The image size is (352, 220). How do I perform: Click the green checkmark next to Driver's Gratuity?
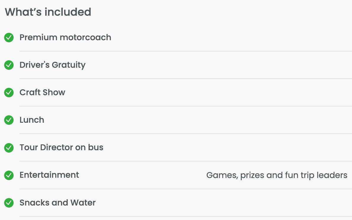point(9,65)
